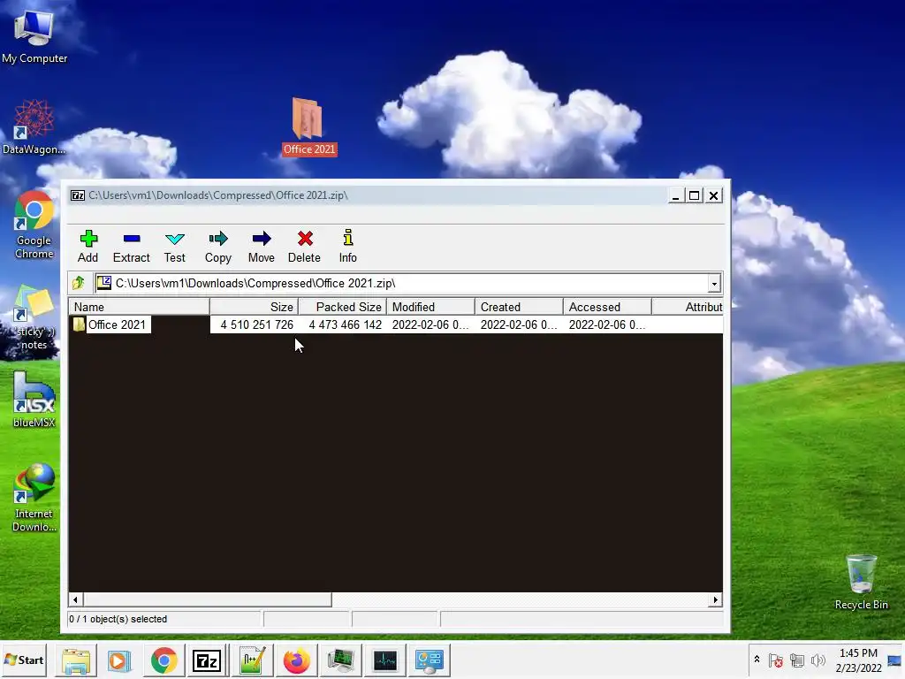Image resolution: width=905 pixels, height=679 pixels.
Task: Sort by Created column header
Action: pos(519,307)
